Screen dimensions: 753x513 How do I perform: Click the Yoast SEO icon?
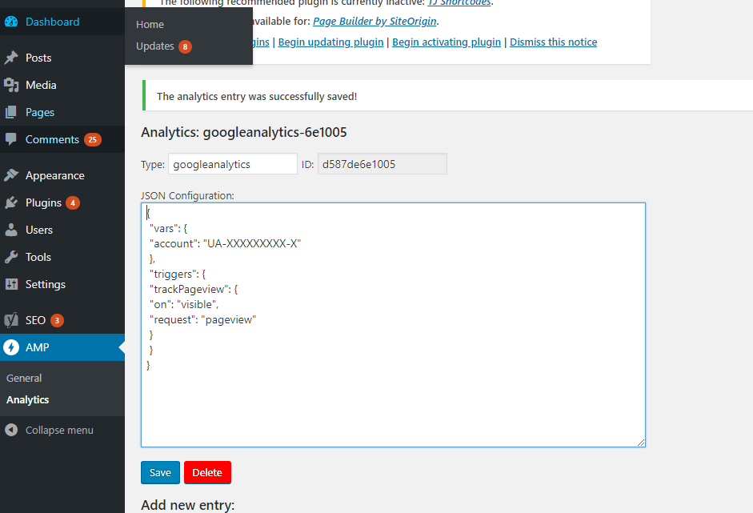11,320
